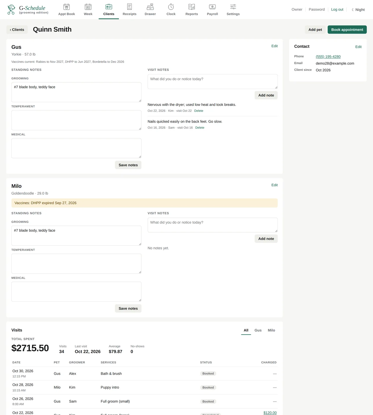
Task: Focus Milo visit notes textbox
Action: (x=213, y=225)
